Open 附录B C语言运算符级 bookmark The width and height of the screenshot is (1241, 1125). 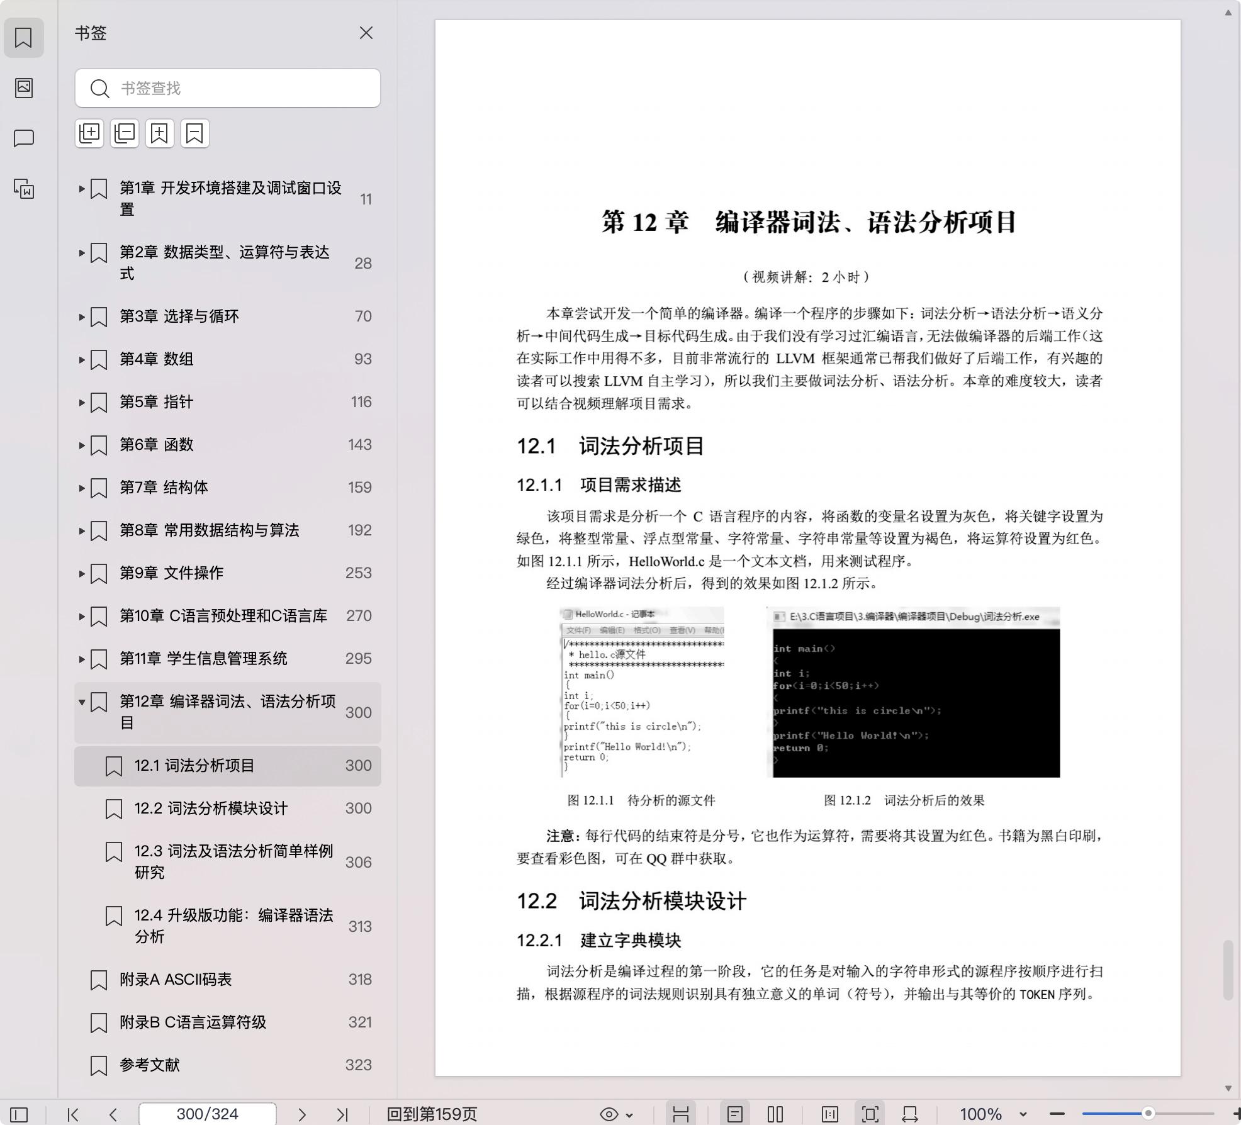(x=227, y=1022)
